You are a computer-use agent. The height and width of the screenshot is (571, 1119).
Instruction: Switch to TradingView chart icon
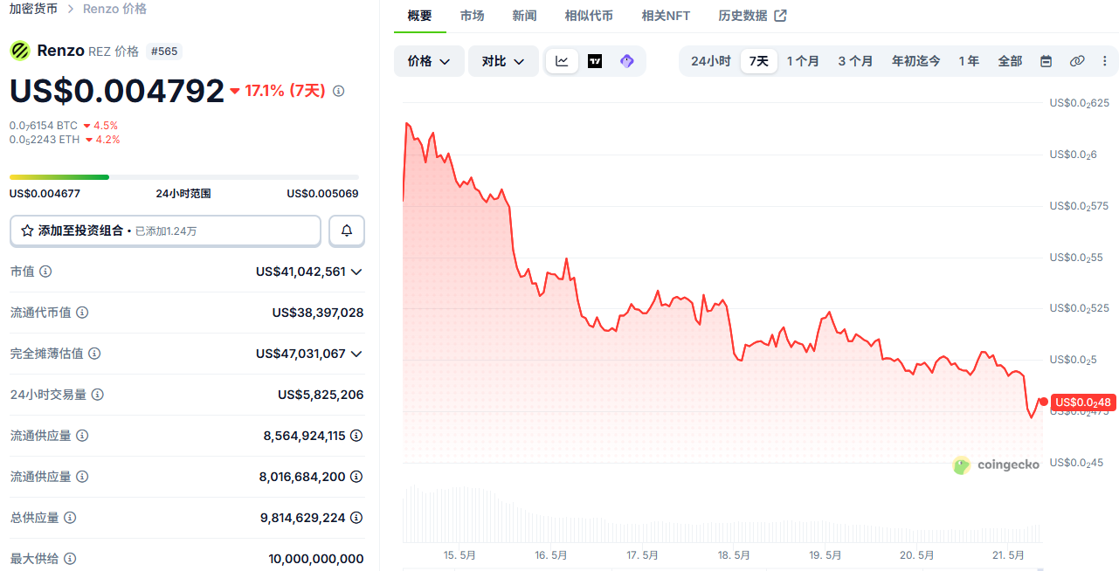click(595, 61)
